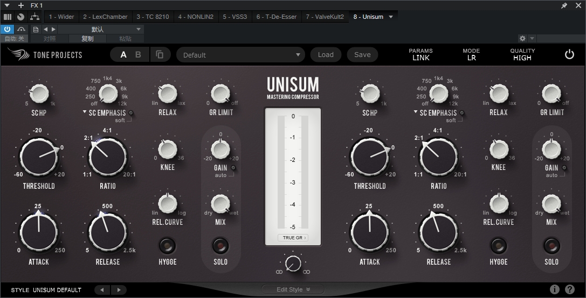
Task: Toggle left HYGGE button
Action: point(167,246)
